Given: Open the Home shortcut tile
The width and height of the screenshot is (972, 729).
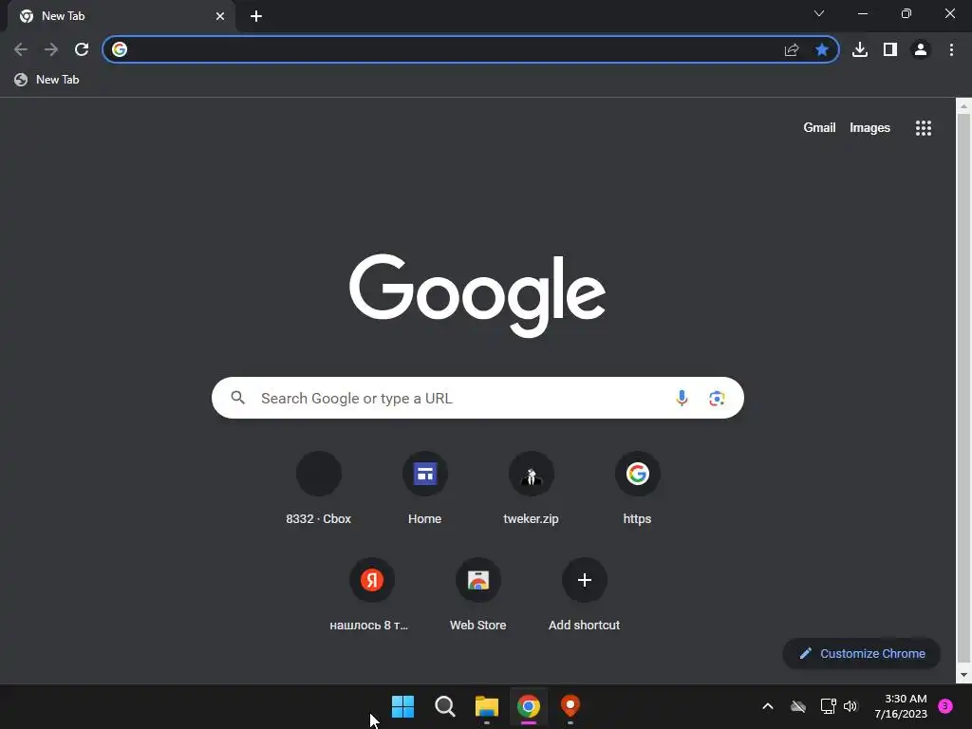Looking at the screenshot, I should 424,489.
